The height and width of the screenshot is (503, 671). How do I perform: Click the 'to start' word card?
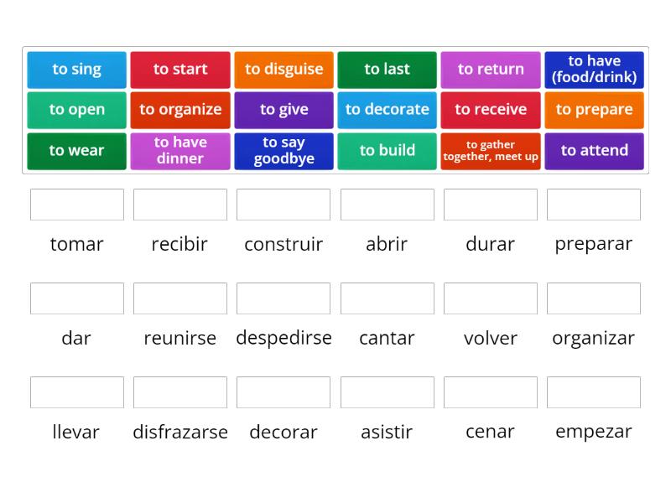pyautogui.click(x=179, y=70)
